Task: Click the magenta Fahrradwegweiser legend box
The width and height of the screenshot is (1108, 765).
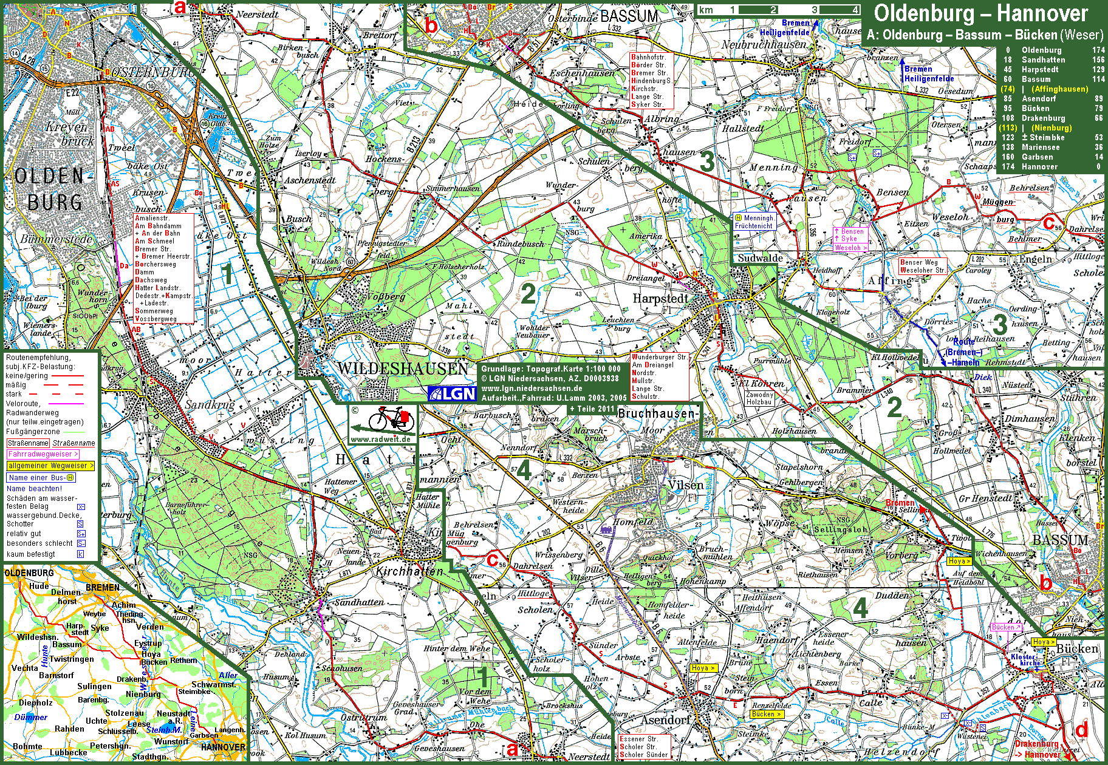Action: click(x=43, y=454)
